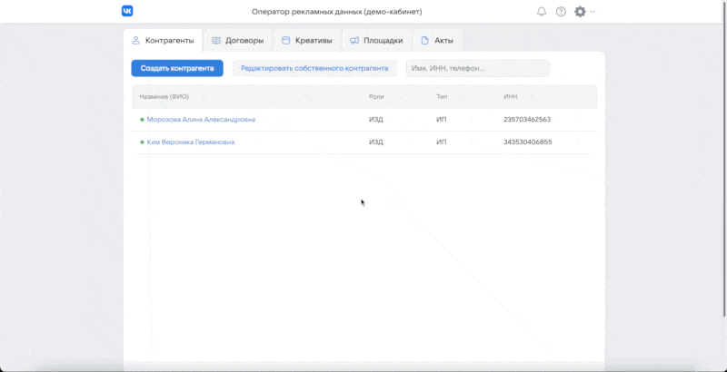Select INN value 235703462563
The image size is (727, 372).
527,120
